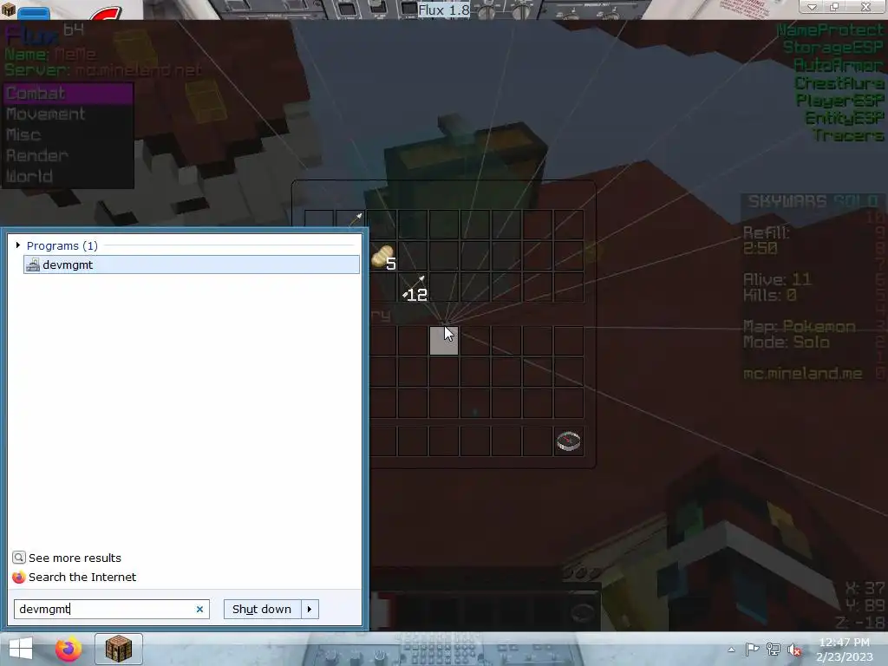Click the 'PlayerESP' module label
The image size is (888, 666).
(x=839, y=101)
